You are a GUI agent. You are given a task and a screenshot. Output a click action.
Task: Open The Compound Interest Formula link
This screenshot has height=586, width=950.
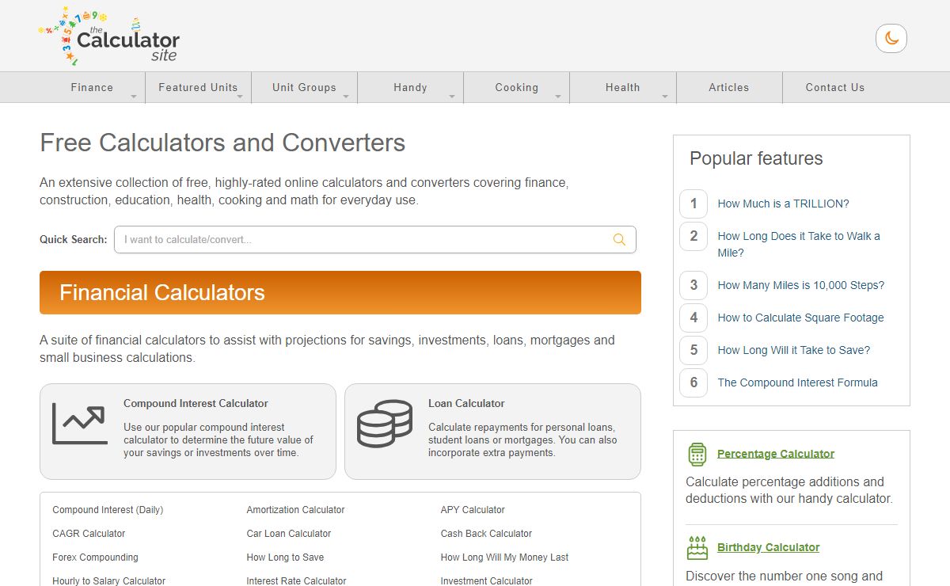[x=797, y=382]
